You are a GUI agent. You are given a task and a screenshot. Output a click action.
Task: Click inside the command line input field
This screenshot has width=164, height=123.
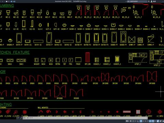[85, 118]
